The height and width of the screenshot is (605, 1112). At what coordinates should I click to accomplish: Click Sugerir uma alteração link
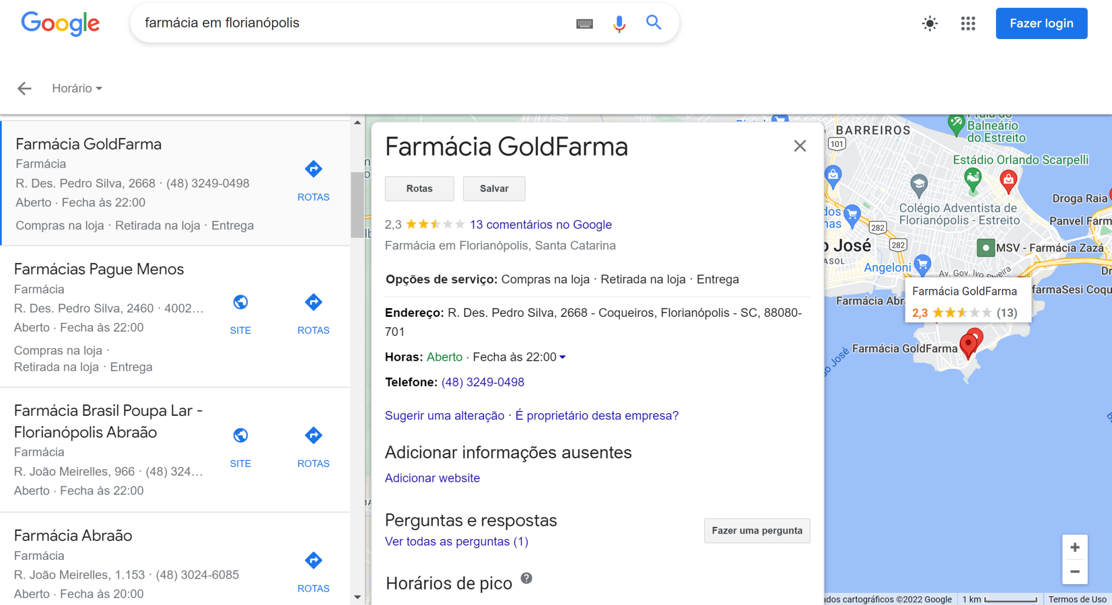(x=444, y=416)
